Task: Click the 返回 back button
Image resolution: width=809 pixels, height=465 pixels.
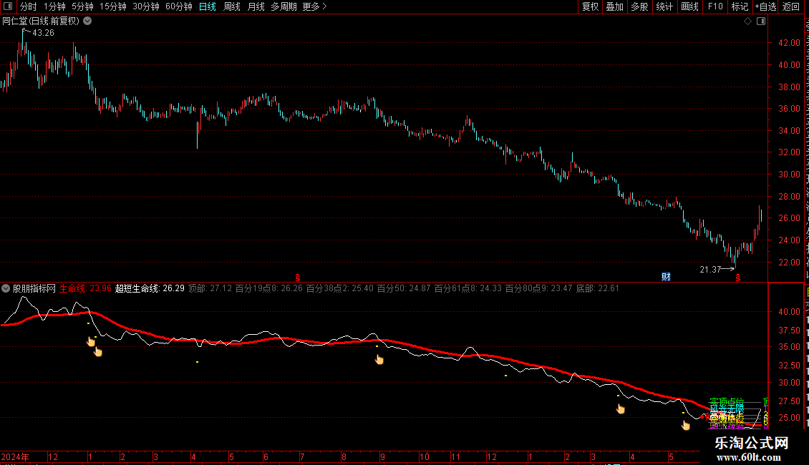Action: click(791, 6)
